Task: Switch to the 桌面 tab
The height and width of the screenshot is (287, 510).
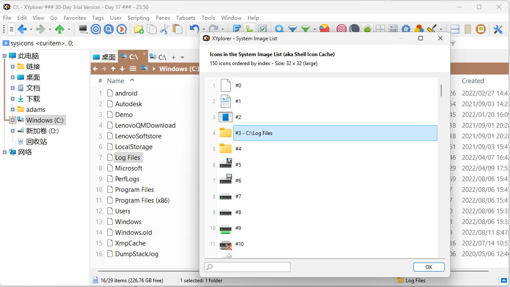Action: [104, 57]
